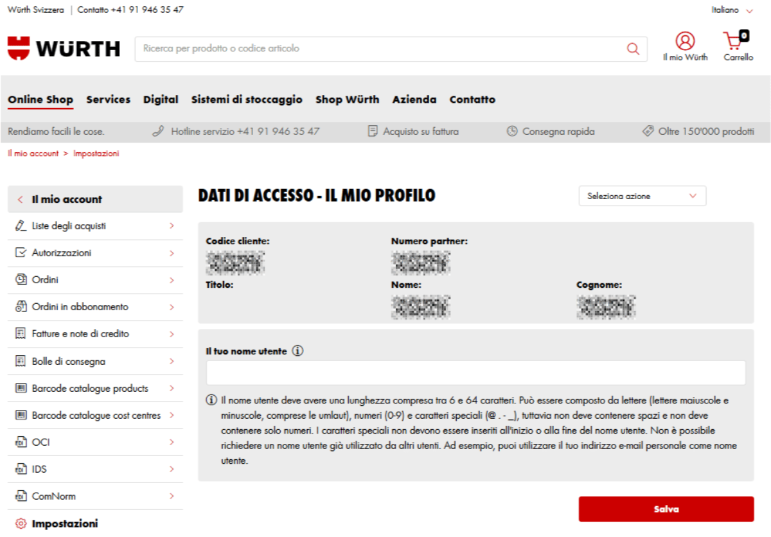
Task: Open the Contatto menu
Action: [472, 100]
